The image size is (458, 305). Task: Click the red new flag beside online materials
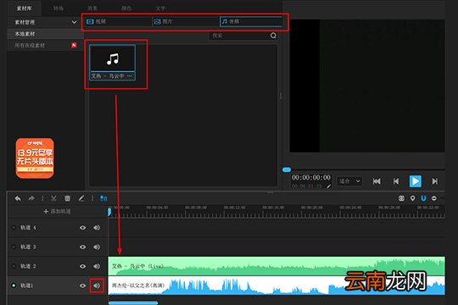pyautogui.click(x=74, y=45)
